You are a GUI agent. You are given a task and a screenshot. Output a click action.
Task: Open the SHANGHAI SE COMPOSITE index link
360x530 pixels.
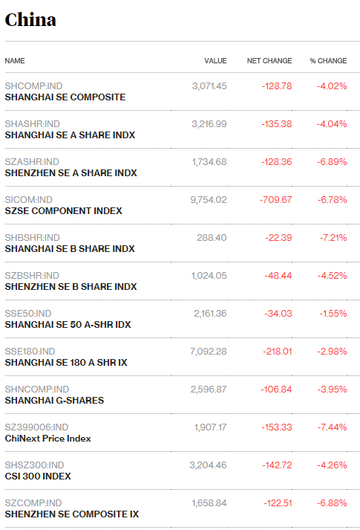point(65,97)
